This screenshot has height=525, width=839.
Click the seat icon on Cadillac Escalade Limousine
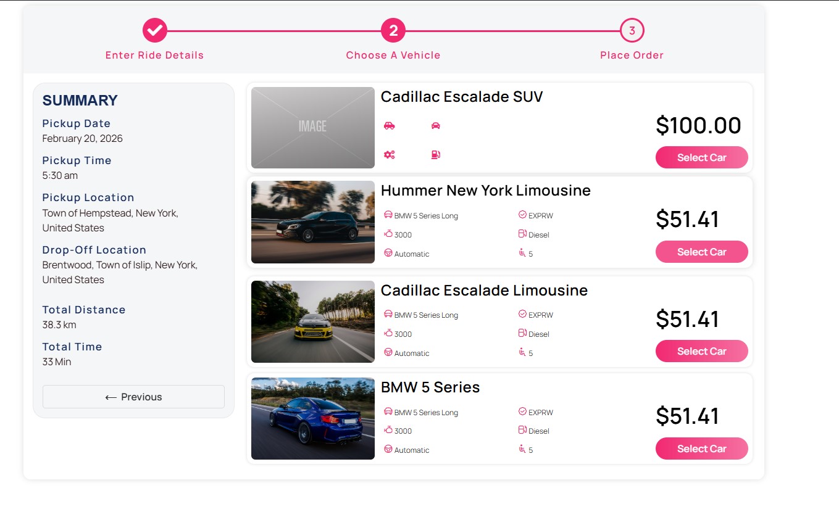[522, 352]
